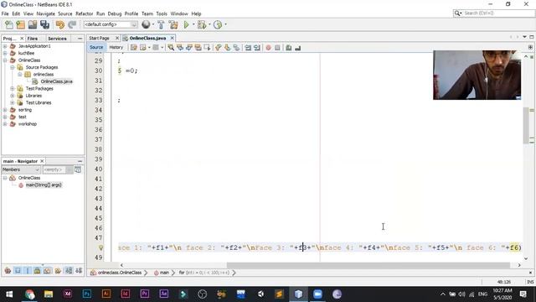Expand the Test Packages node
The height and width of the screenshot is (302, 536).
coord(13,88)
